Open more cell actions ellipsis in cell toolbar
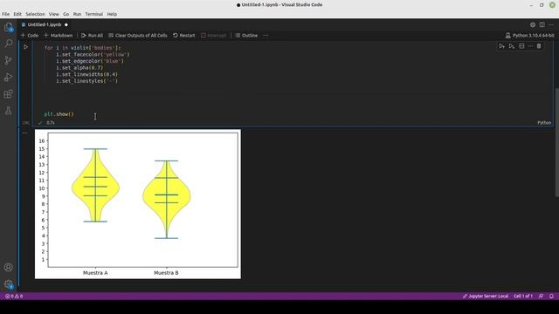559x314 pixels. point(530,46)
